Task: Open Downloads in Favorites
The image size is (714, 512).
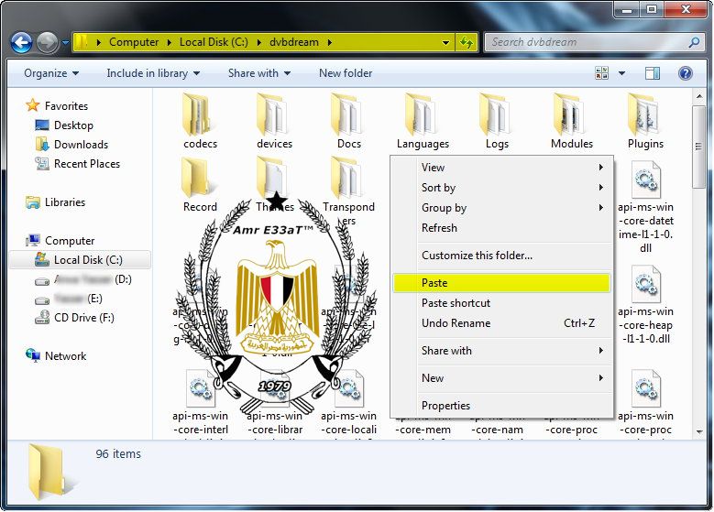Action: point(71,145)
